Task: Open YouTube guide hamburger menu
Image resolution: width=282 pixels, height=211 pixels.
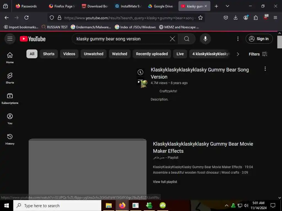Action: tap(10, 39)
